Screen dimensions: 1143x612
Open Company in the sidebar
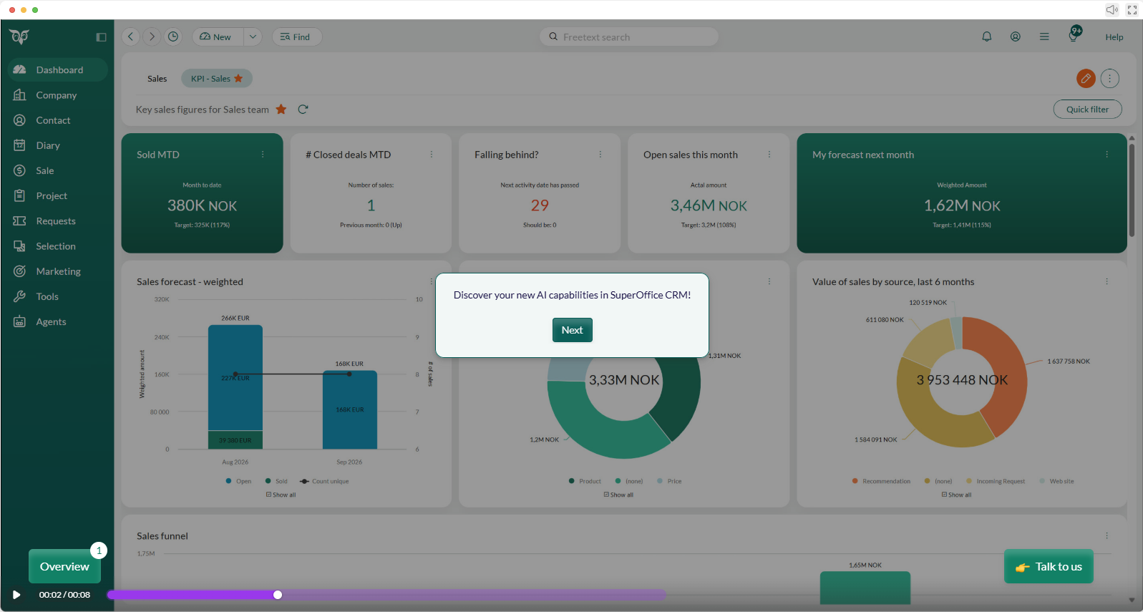click(x=57, y=95)
